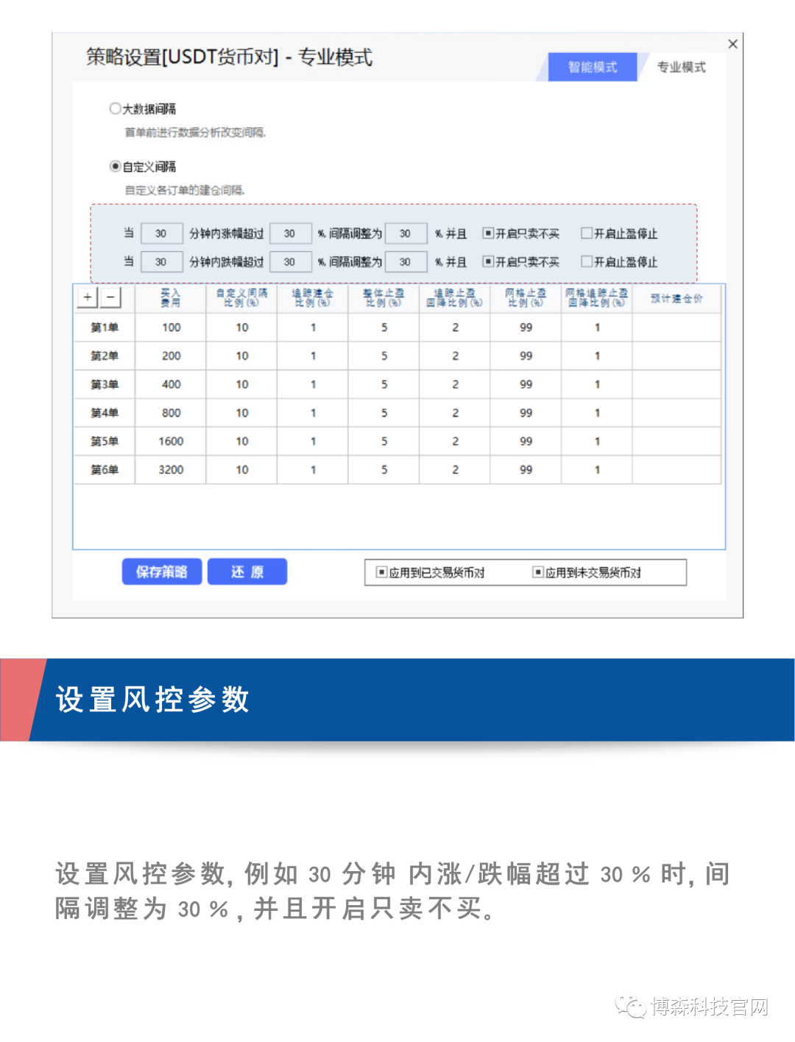Enable 开启止盈停止 in the rise row
This screenshot has height=1042, width=795.
[587, 233]
